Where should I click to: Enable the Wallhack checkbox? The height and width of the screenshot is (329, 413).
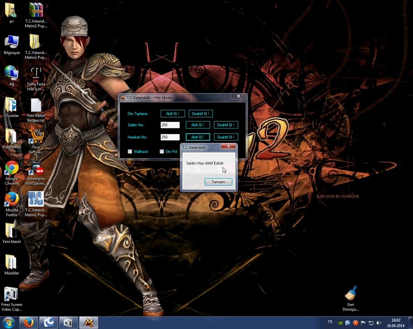(130, 151)
